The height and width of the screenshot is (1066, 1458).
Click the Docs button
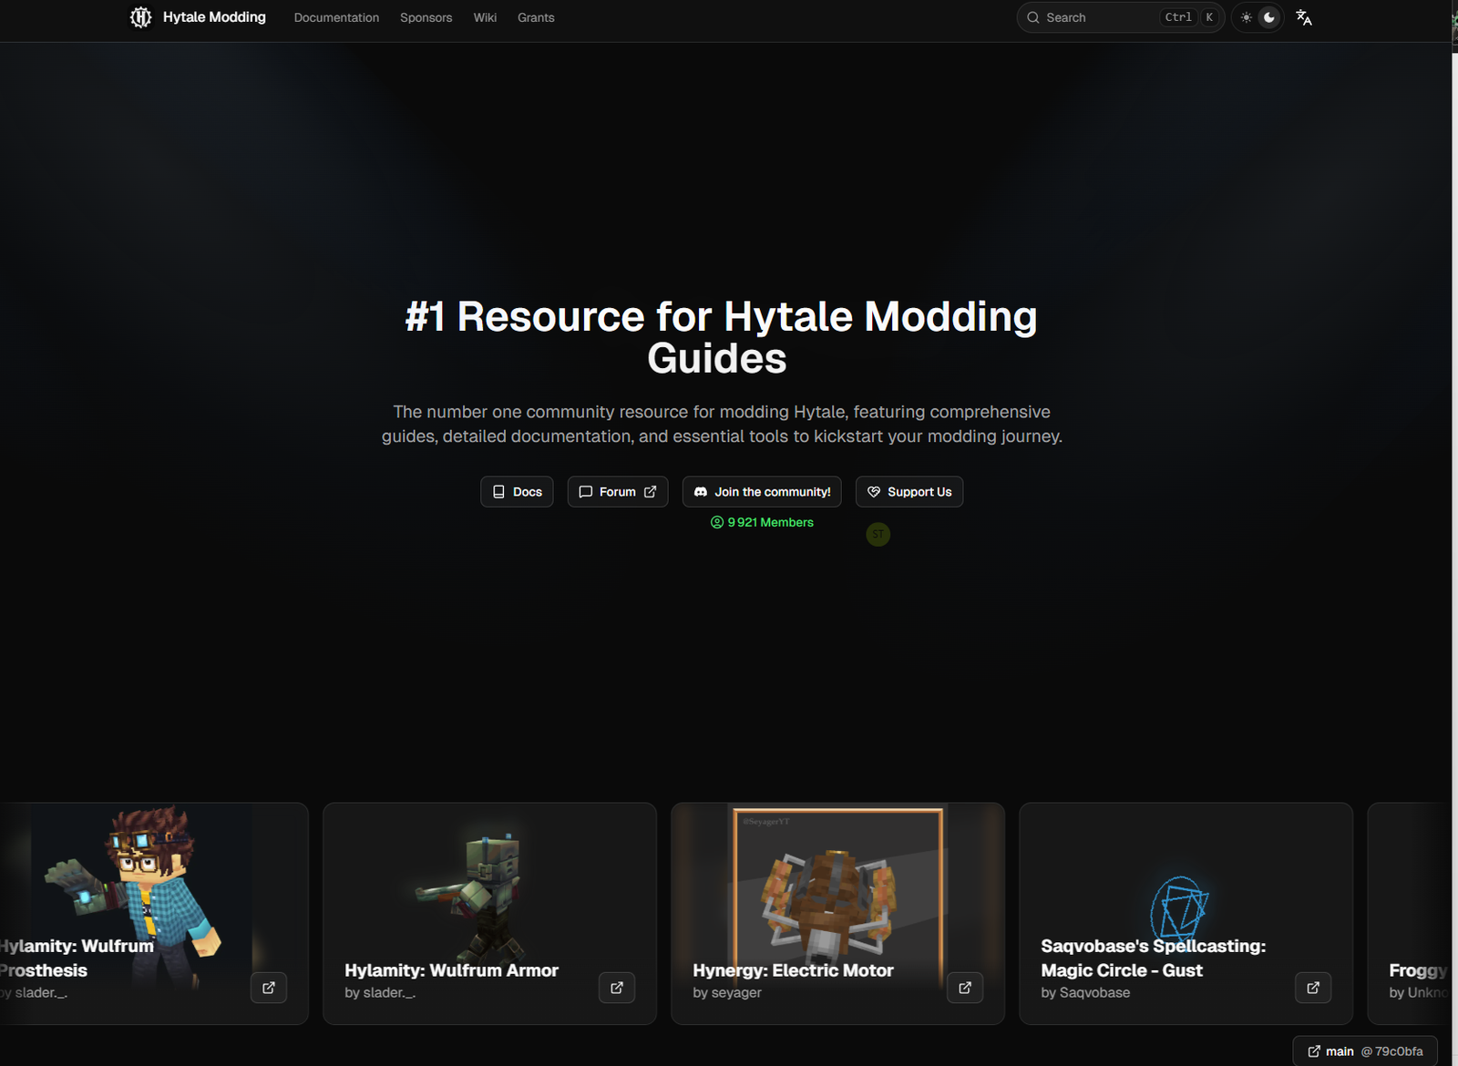tap(517, 492)
